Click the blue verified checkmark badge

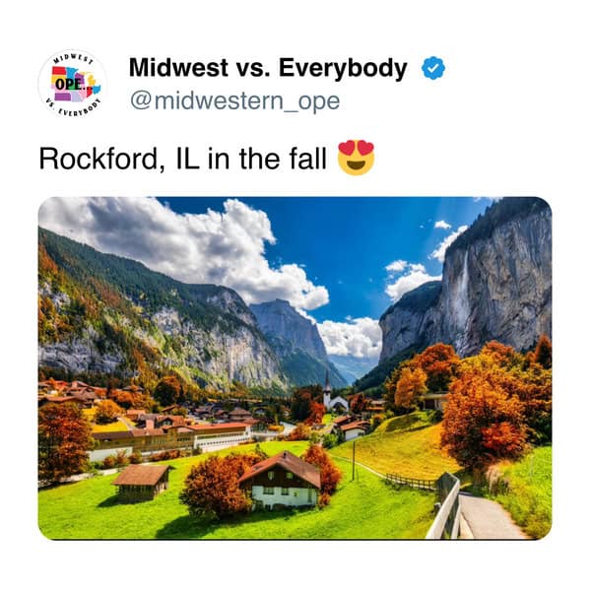click(433, 68)
